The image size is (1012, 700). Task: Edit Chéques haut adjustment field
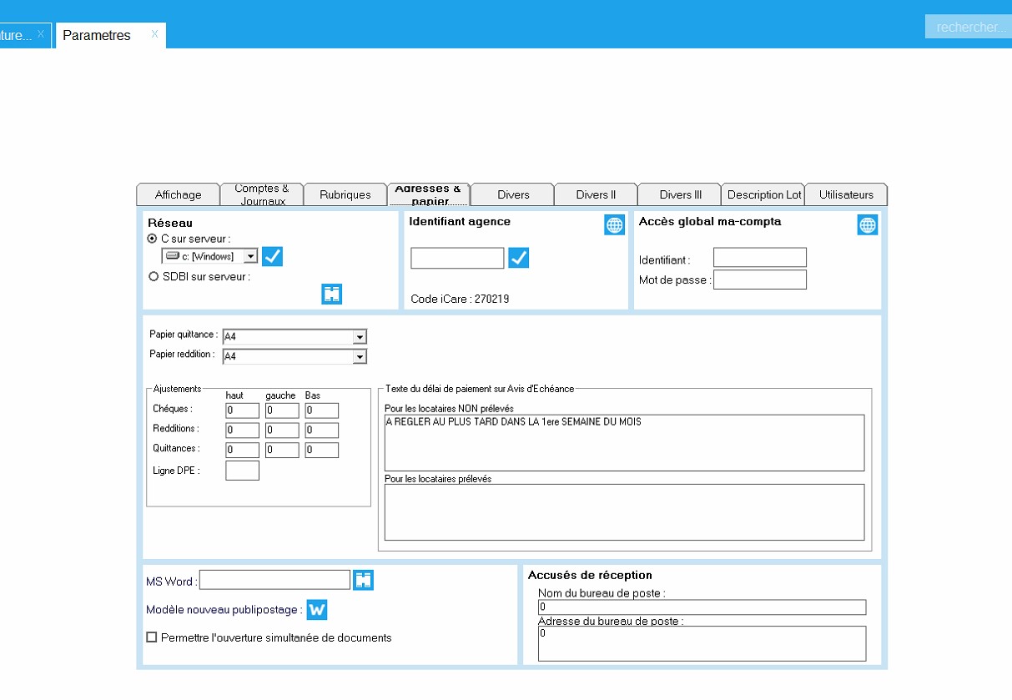click(243, 410)
